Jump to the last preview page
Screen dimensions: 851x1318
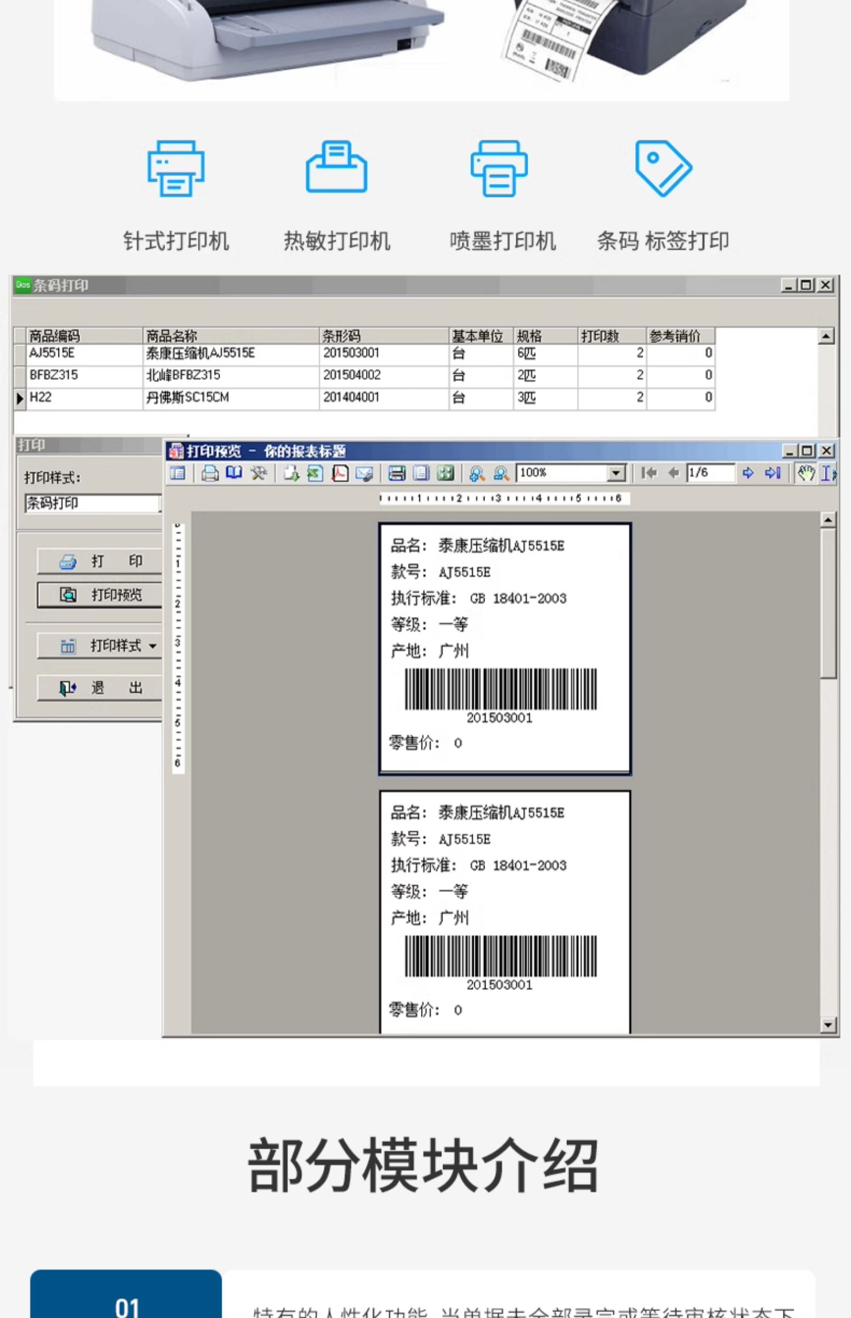(x=773, y=473)
